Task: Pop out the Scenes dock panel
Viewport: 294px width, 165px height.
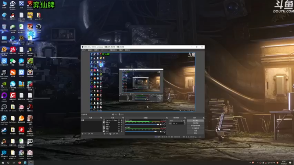Action: (101, 118)
